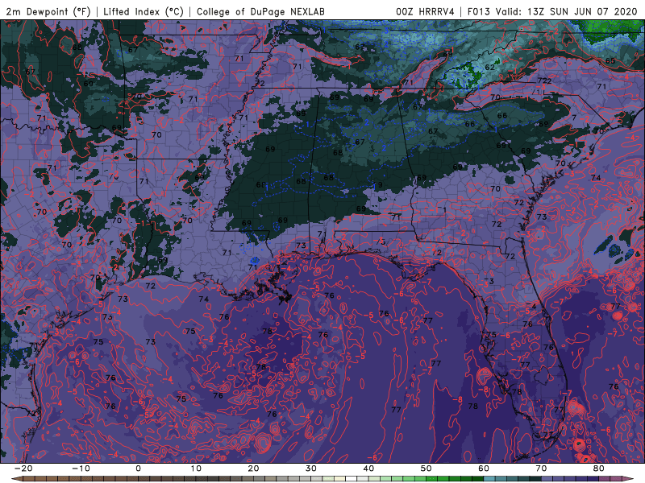645x483 pixels.
Task: Click the "65" dewpoint value on the map
Action: point(610,61)
